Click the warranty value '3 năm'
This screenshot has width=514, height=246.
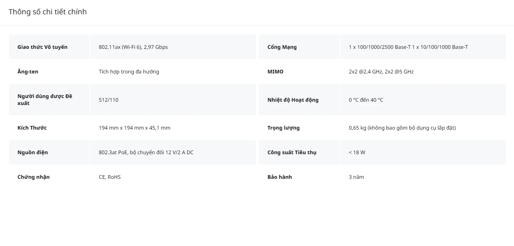356,177
